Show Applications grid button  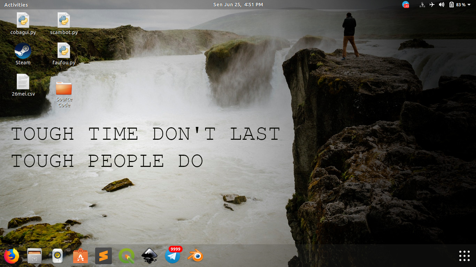465,256
